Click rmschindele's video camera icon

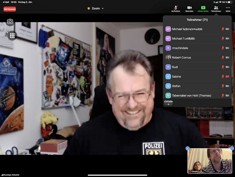(x=228, y=48)
